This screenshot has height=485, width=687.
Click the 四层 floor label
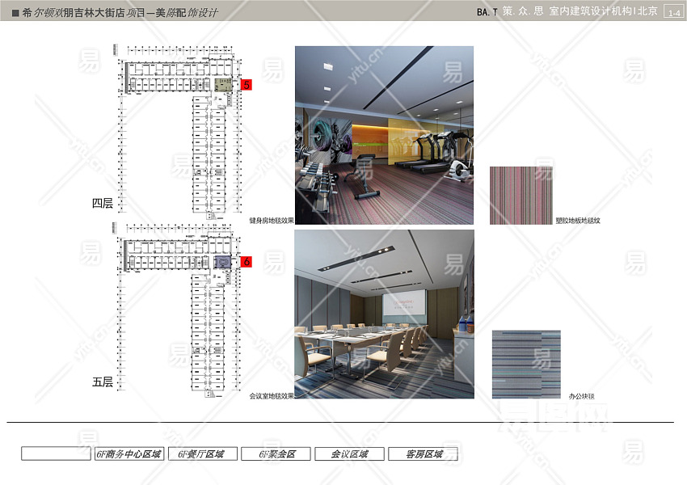[103, 203]
